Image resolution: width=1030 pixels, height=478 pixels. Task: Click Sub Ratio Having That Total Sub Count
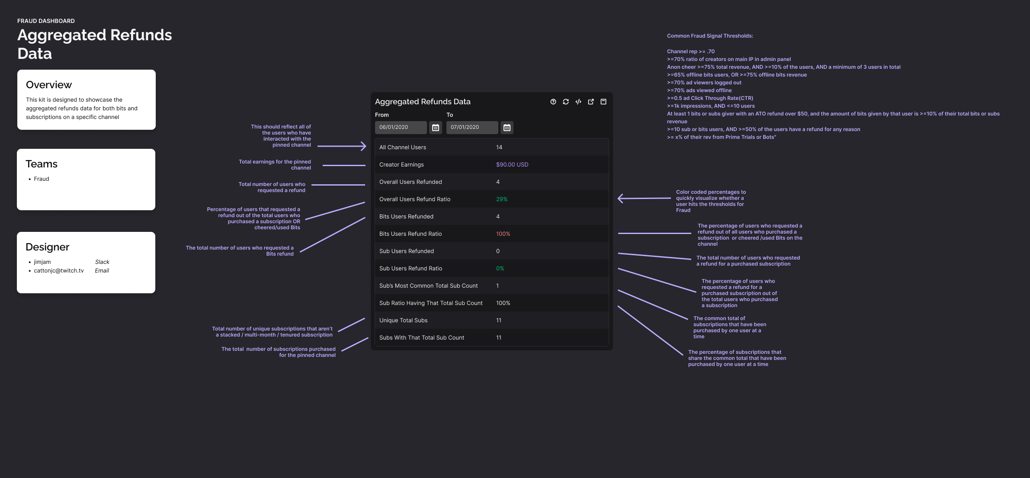(431, 303)
